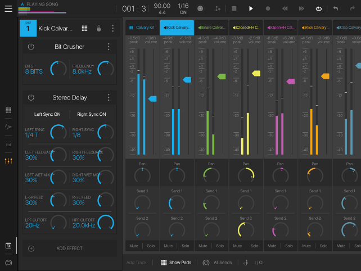Mute the OpenHH channel
361x271 pixels.
tap(272, 246)
